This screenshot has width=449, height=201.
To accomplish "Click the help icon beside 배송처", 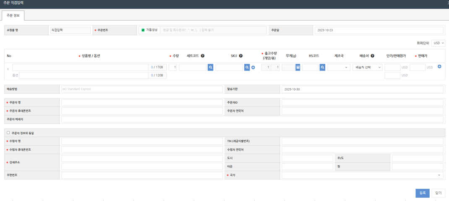I will point(372,56).
